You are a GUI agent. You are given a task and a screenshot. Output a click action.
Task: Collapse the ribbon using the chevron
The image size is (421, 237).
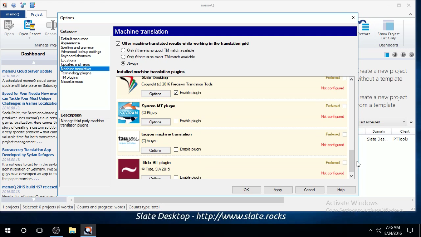411,14
